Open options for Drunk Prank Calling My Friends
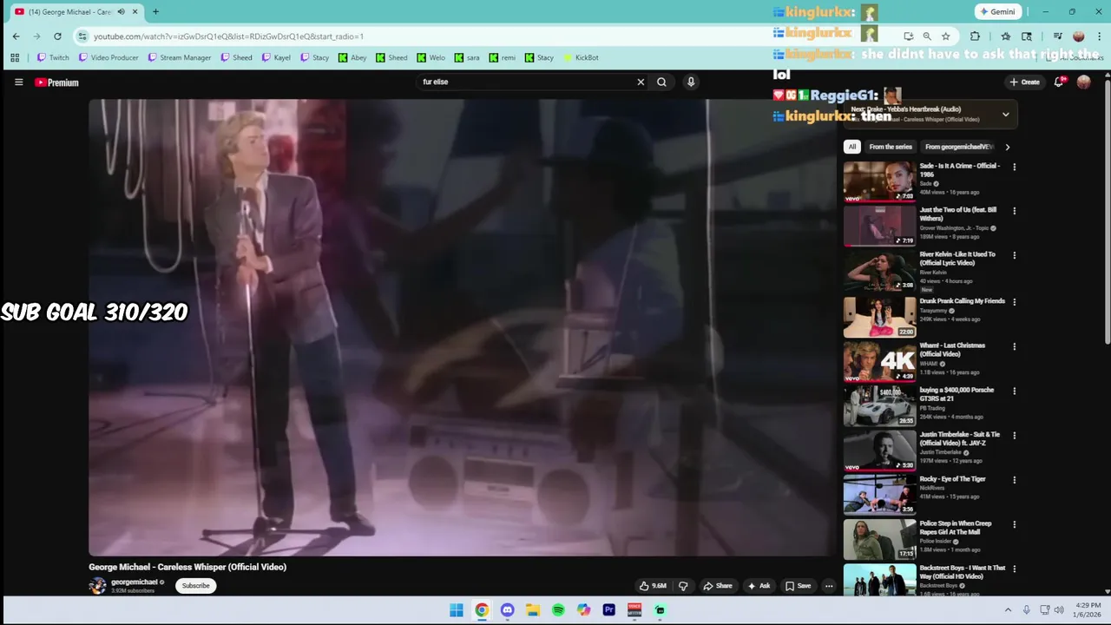Image resolution: width=1111 pixels, height=625 pixels. pos(1014,302)
